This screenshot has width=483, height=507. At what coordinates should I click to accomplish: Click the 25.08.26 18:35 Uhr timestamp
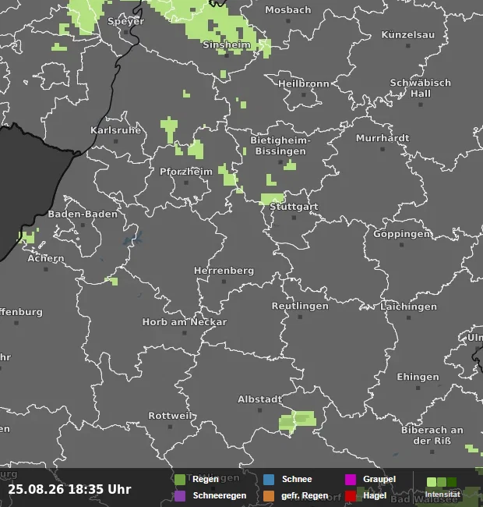(69, 489)
